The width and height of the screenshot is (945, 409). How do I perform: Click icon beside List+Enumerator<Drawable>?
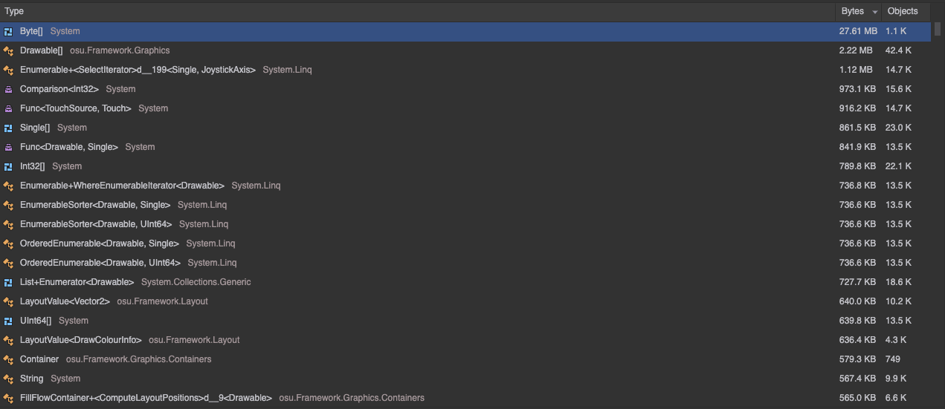(x=8, y=282)
